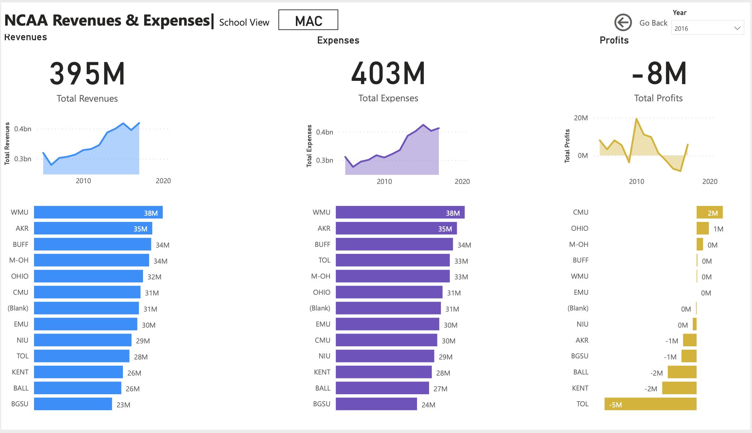Click the Go Back arrow icon
Image resolution: width=752 pixels, height=433 pixels.
point(623,22)
